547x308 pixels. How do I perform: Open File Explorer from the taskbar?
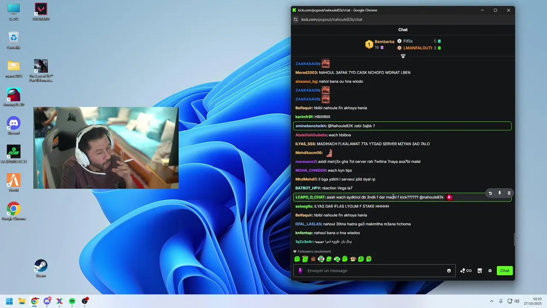click(22, 301)
